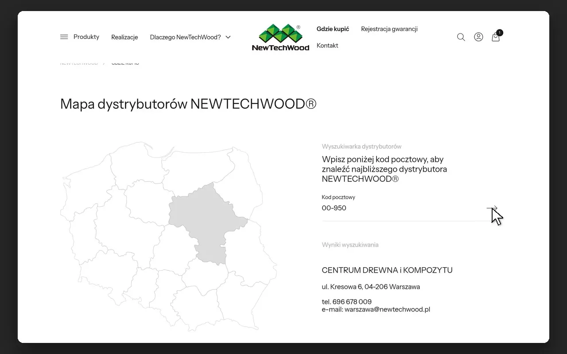This screenshot has height=354, width=567.
Task: Open Dlaczego NewTechWood? menu label
Action: point(185,37)
